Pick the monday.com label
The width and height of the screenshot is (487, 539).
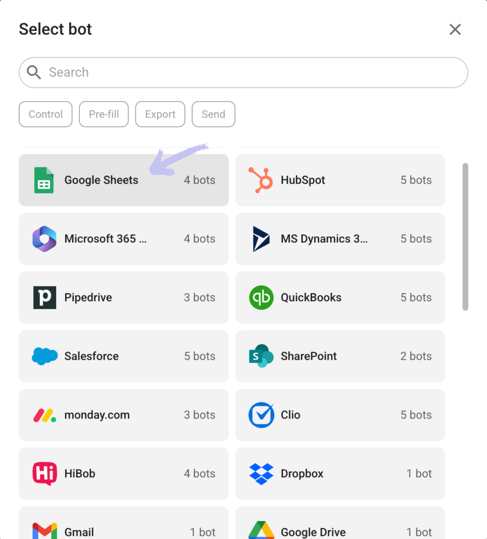(97, 415)
